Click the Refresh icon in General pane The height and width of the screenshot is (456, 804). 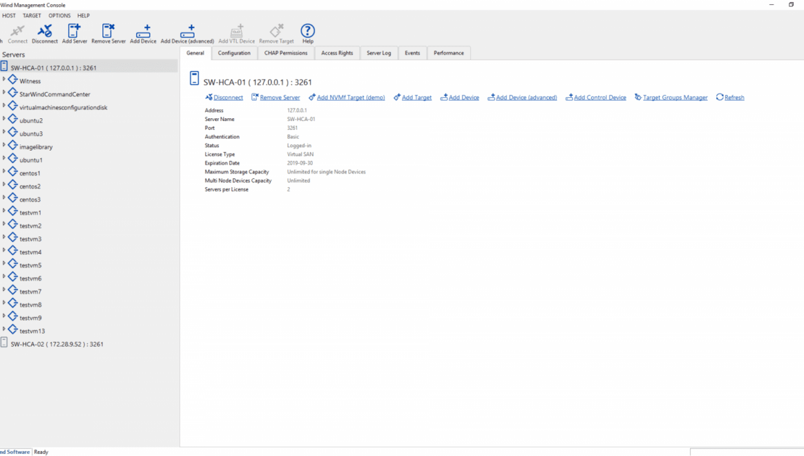(720, 97)
